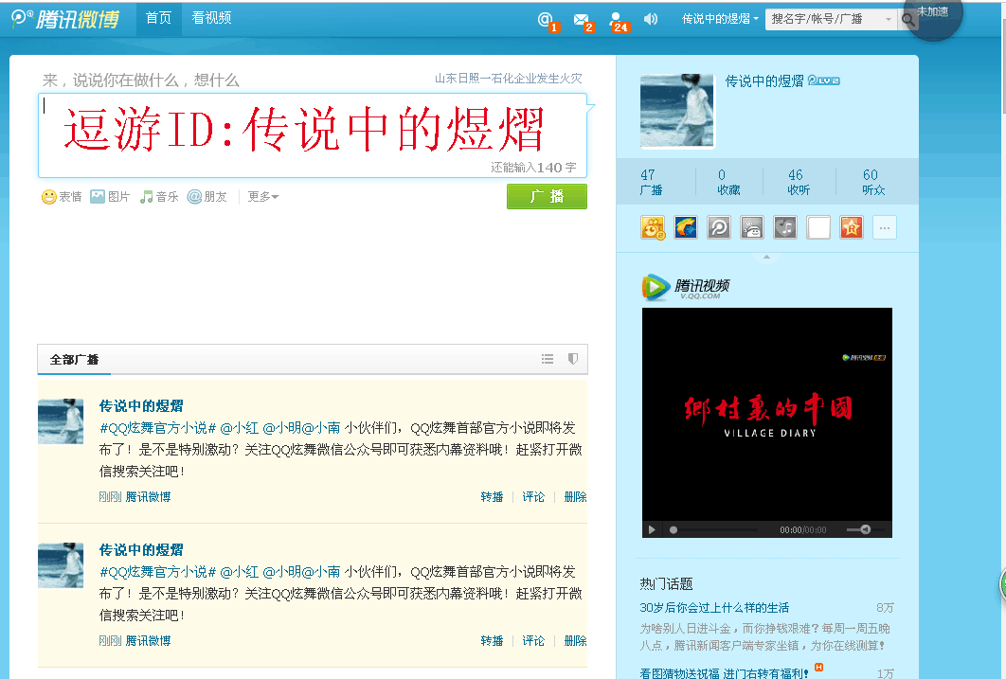The image size is (1006, 679).
Task: Click 转播 on the second post
Action: tap(492, 640)
